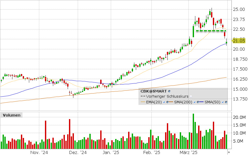Image resolution: width=248 pixels, height=155 pixels.
Task: Open the EMA(20) indicator settings icon
Action: 167,102
